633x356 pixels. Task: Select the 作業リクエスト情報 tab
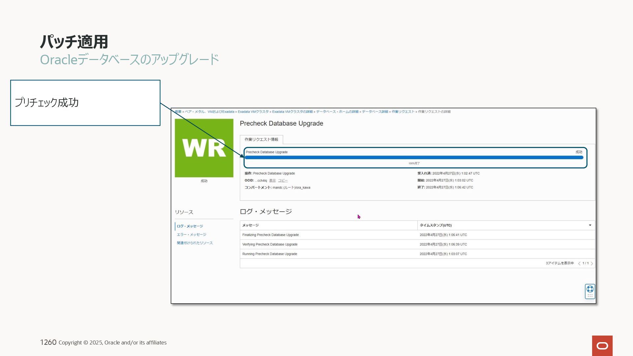point(261,139)
